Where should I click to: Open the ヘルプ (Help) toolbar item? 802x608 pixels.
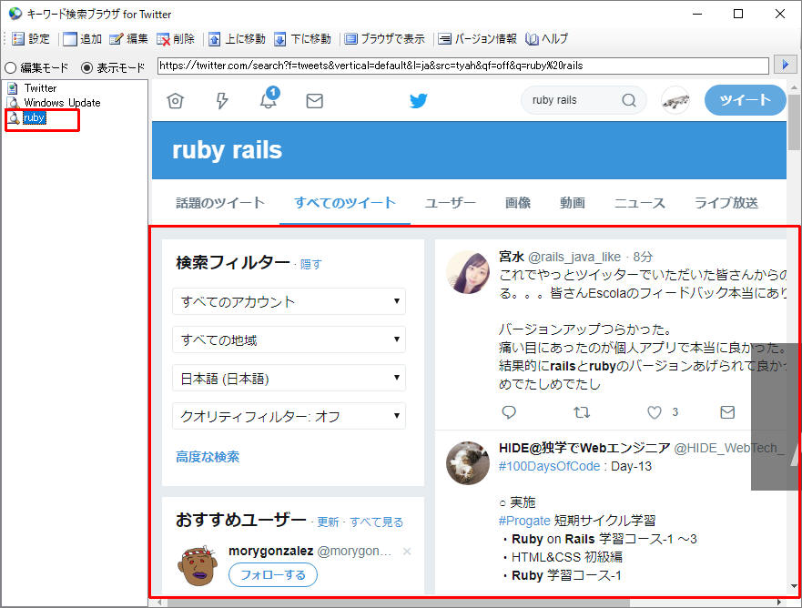pyautogui.click(x=547, y=39)
